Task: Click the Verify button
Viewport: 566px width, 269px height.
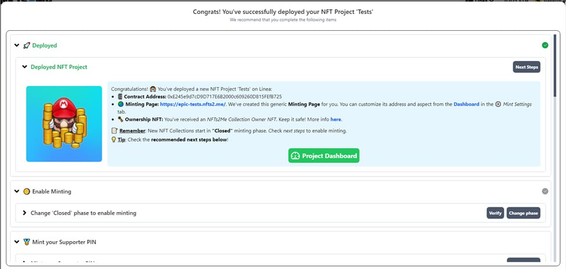Action: point(495,213)
